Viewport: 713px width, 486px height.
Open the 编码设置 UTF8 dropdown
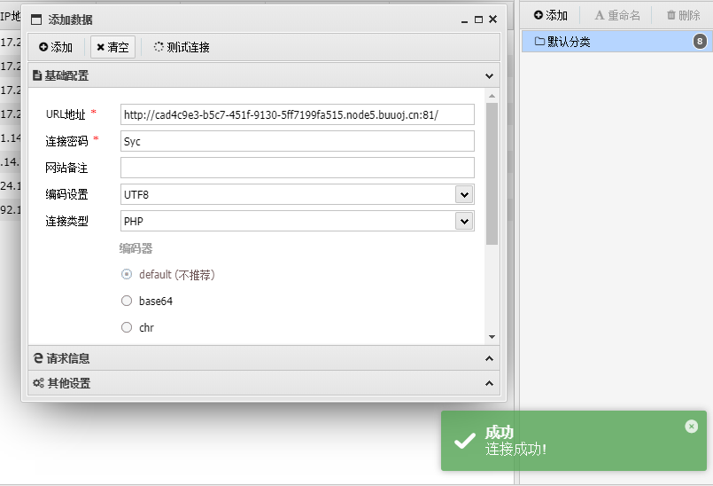coord(464,194)
